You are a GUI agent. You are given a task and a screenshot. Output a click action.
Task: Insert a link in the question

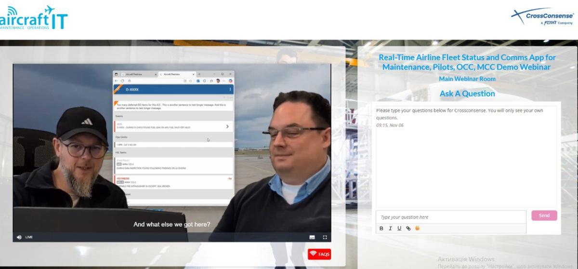point(408,229)
